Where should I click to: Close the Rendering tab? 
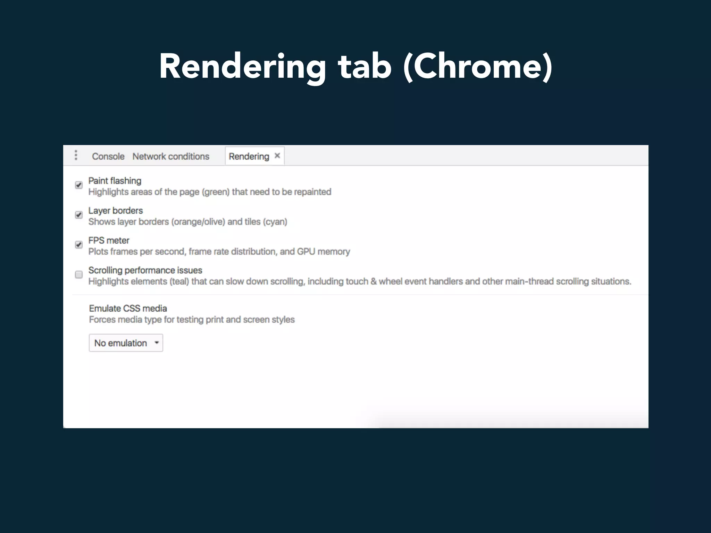[x=277, y=155]
